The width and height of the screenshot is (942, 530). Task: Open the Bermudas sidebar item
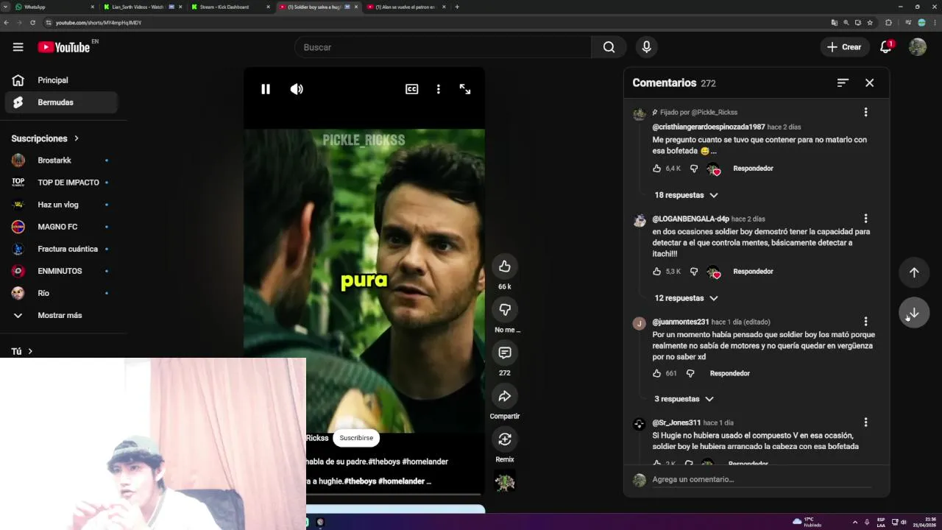[x=62, y=102]
